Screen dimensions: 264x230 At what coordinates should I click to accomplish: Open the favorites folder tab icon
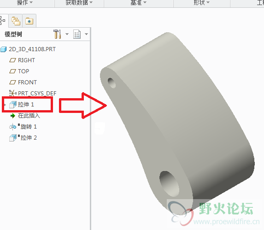point(29,21)
